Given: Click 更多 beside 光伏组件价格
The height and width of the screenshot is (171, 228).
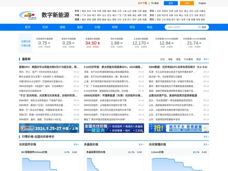Looking at the screenshot, I should (x=76, y=144).
